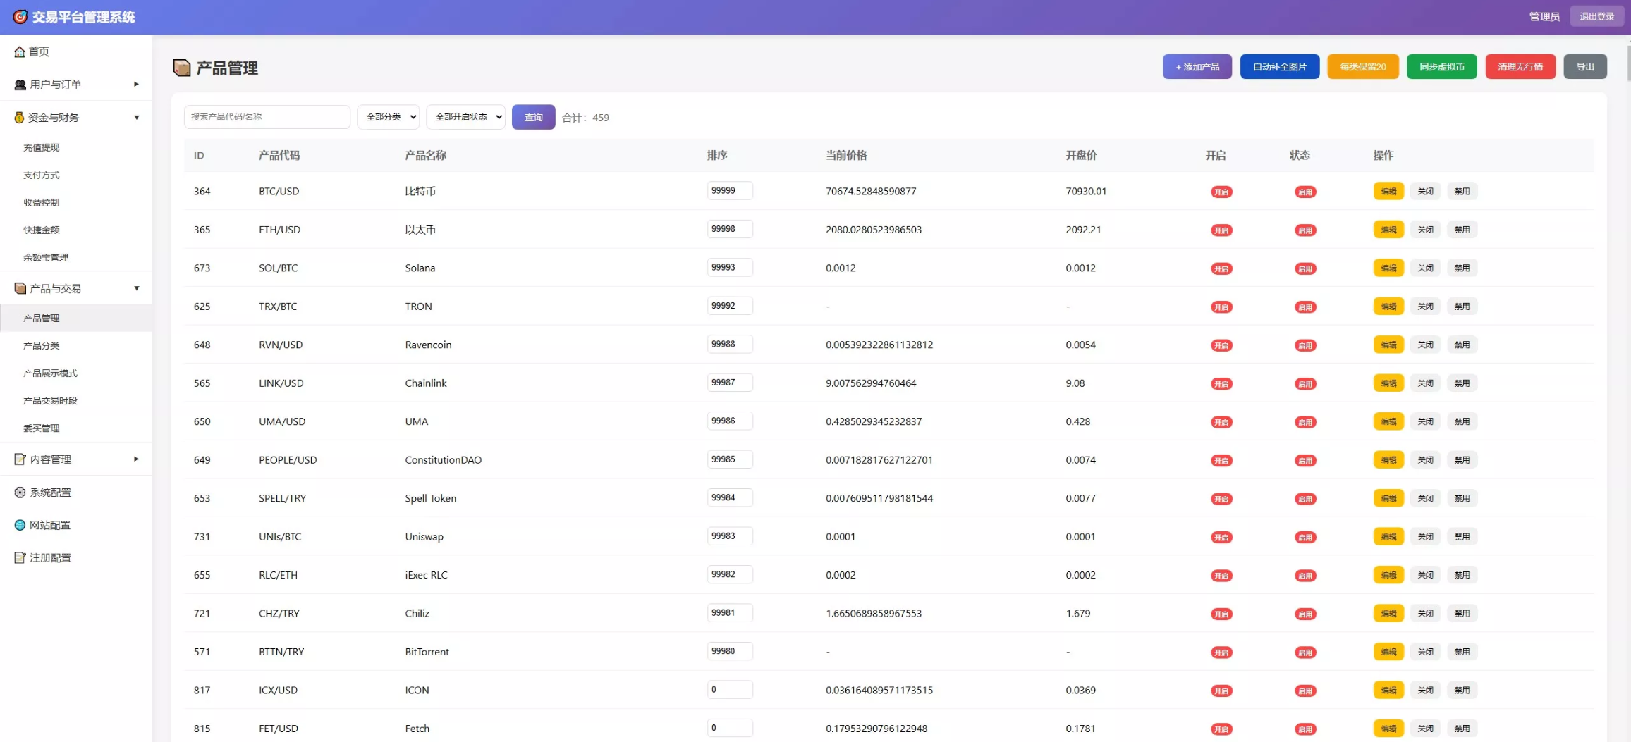1631x742 pixels.
Task: Open the 全部开启状态 filter dropdown
Action: coord(465,117)
